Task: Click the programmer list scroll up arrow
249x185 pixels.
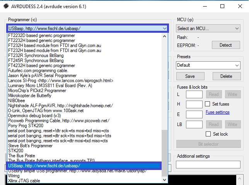Action: click(165, 36)
